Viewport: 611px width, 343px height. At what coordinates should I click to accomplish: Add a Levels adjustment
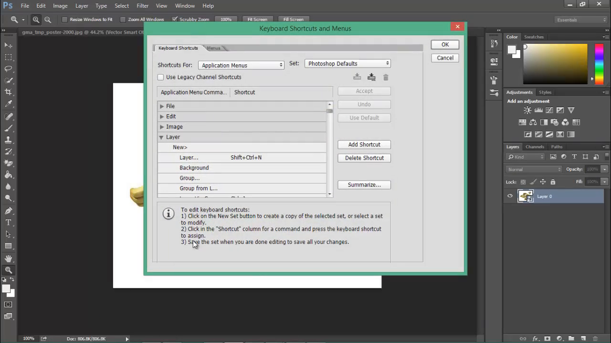click(x=538, y=110)
